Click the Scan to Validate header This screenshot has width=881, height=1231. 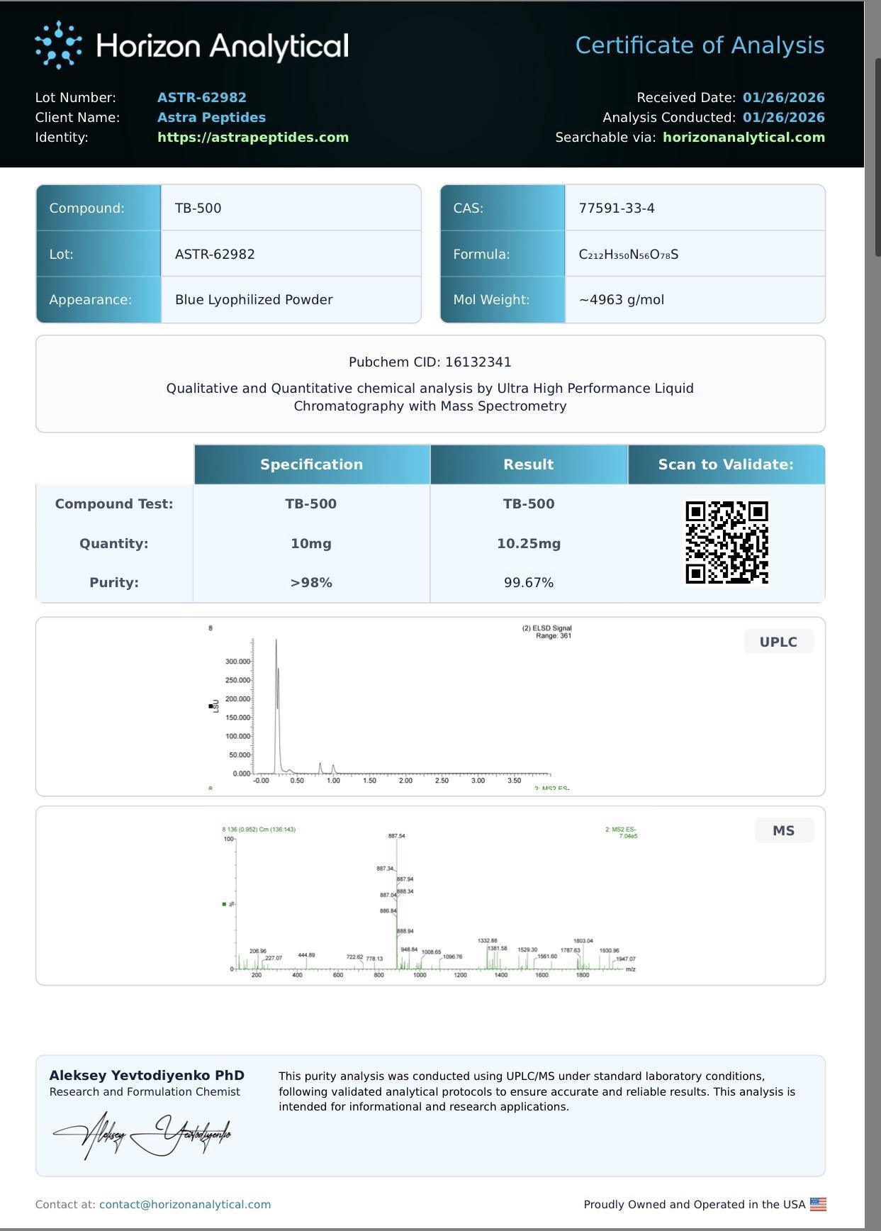(726, 464)
